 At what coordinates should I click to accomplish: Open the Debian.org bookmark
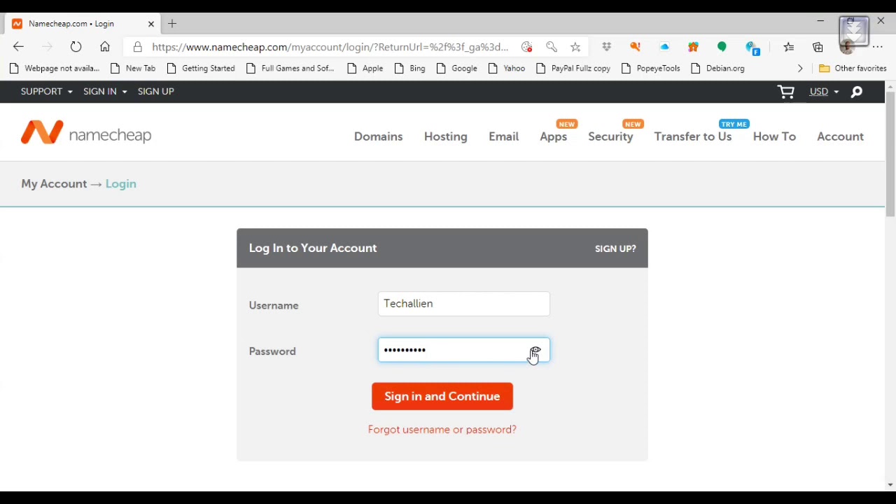[x=718, y=69]
